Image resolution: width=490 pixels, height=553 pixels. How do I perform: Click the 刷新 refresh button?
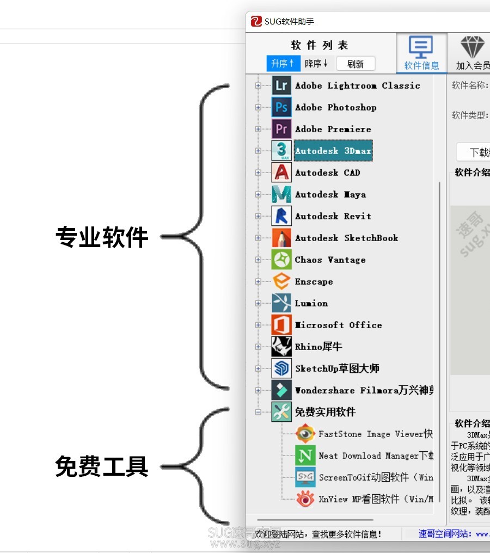356,64
